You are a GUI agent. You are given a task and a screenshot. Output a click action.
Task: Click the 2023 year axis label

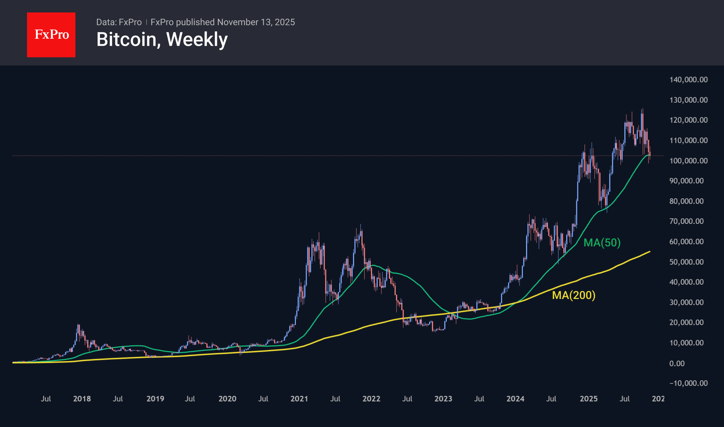443,399
